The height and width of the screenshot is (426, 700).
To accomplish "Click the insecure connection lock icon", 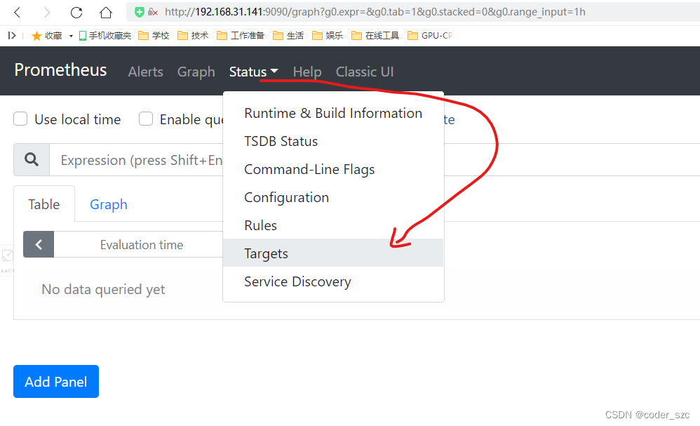I will pyautogui.click(x=153, y=13).
